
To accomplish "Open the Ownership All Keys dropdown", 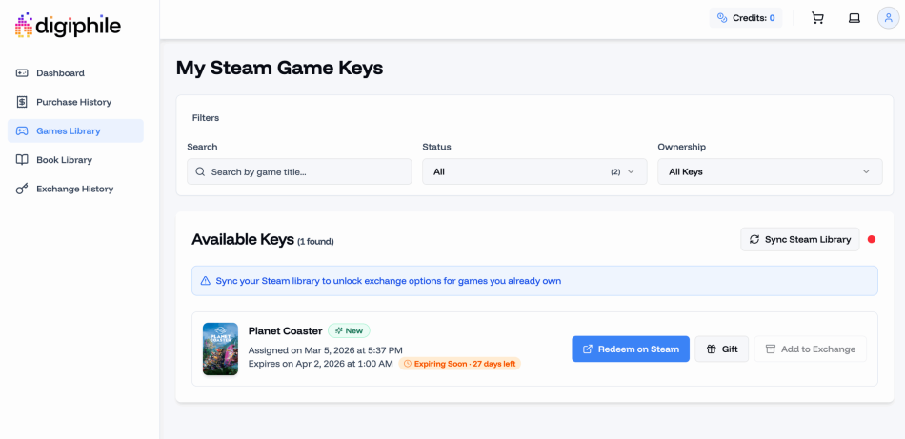I will point(769,171).
